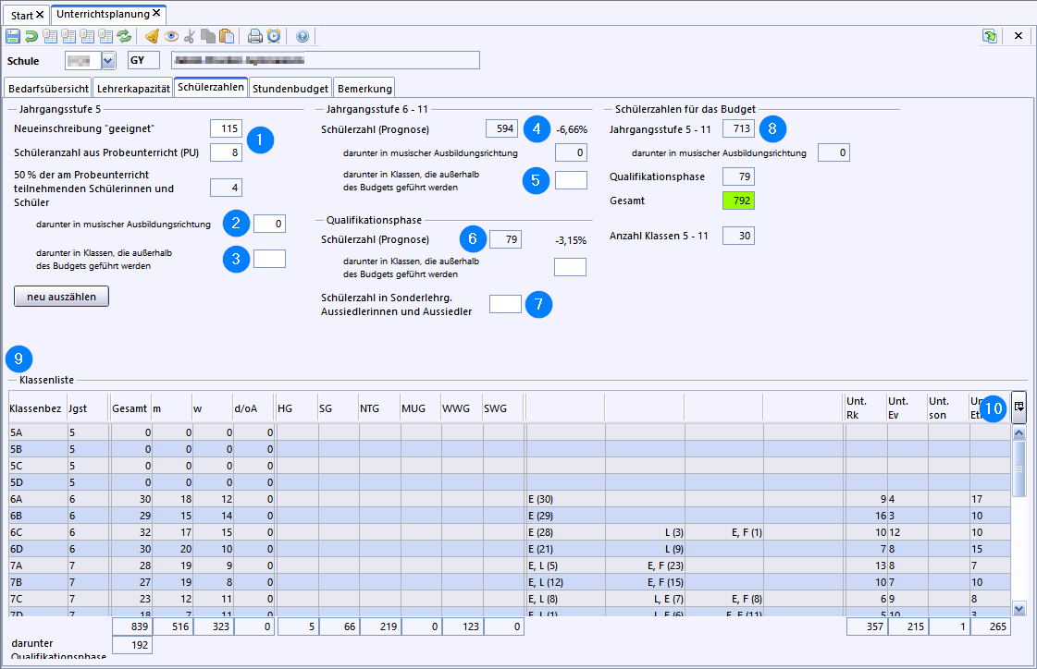The width and height of the screenshot is (1037, 669).
Task: Click Jahrgangsstufe 6 - 11 Schülerzahl (Prognose) field
Action: [x=501, y=128]
